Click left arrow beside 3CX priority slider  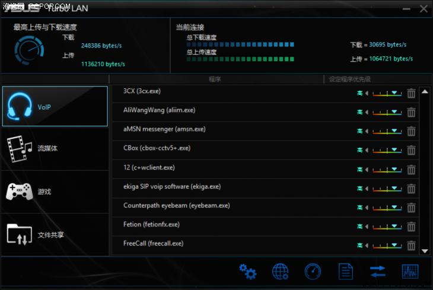367,93
